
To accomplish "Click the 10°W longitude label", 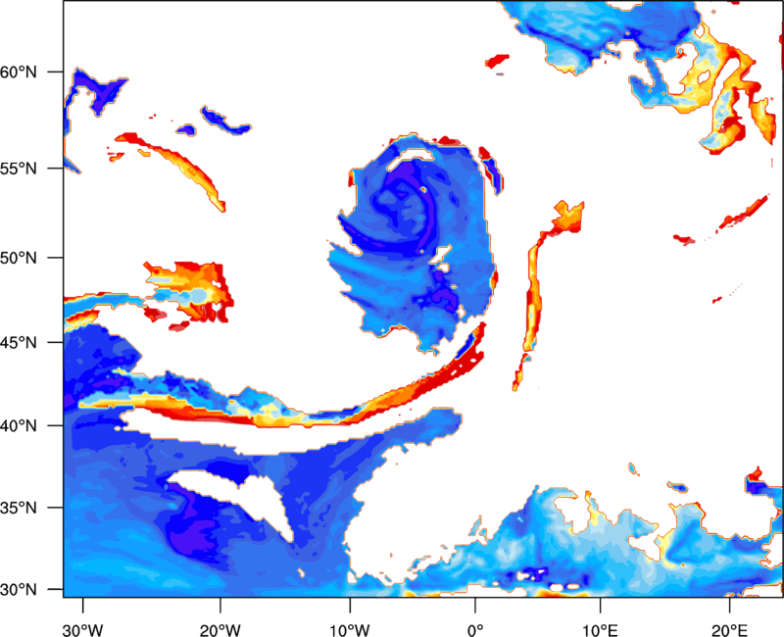I will pos(350,630).
